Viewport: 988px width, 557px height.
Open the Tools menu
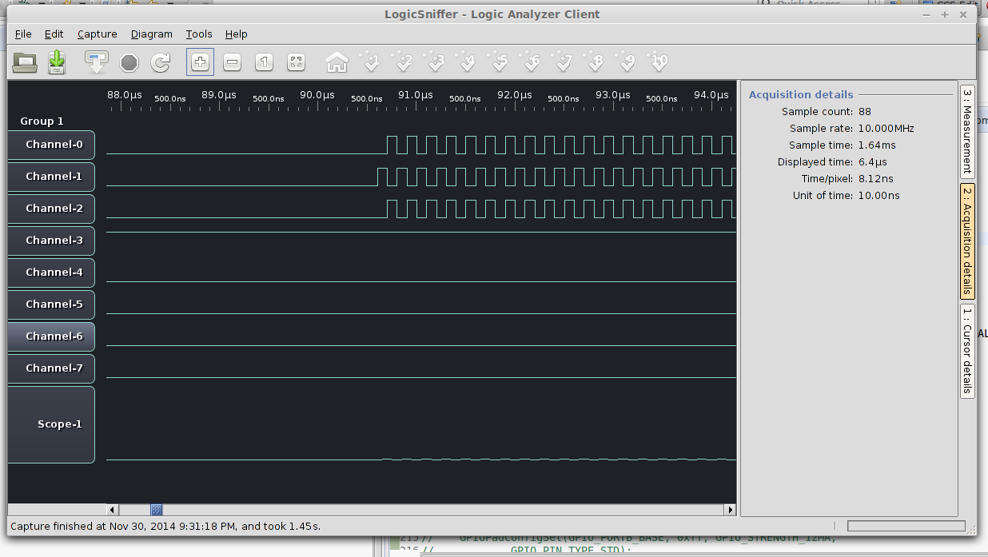[199, 34]
